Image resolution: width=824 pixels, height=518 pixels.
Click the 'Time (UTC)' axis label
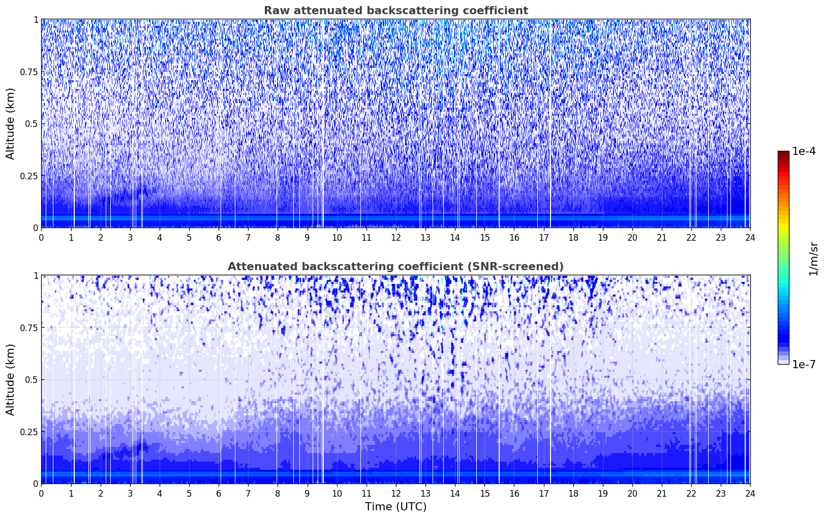tap(395, 507)
